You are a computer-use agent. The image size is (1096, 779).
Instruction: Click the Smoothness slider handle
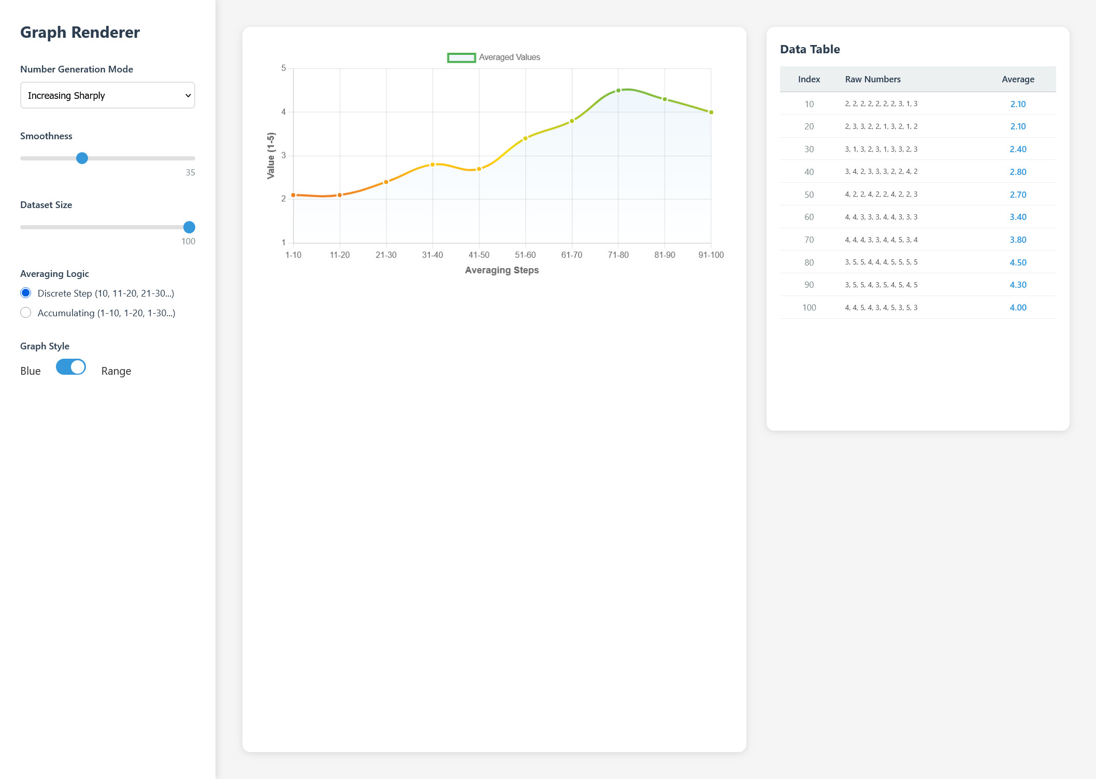(82, 158)
